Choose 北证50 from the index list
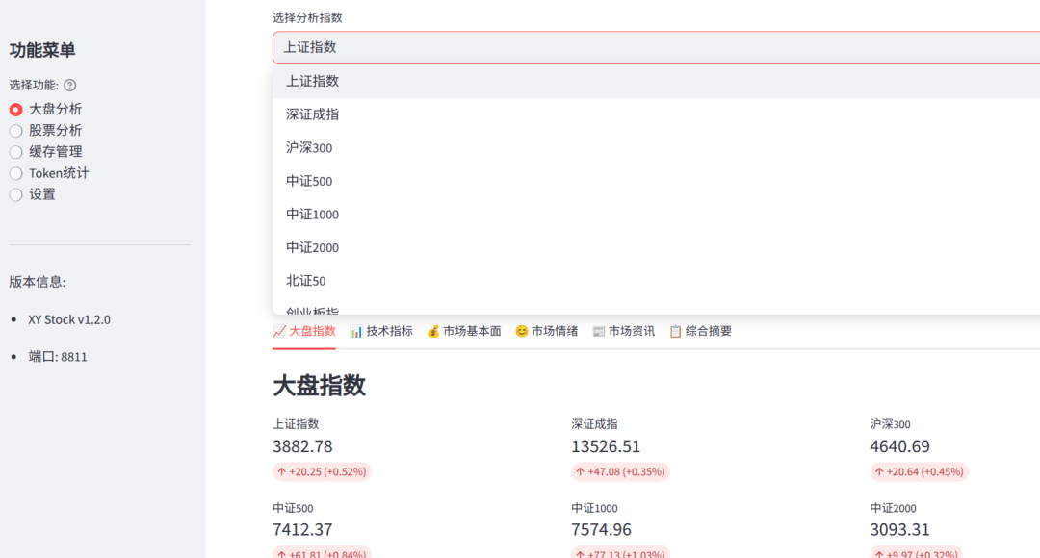 click(x=306, y=281)
